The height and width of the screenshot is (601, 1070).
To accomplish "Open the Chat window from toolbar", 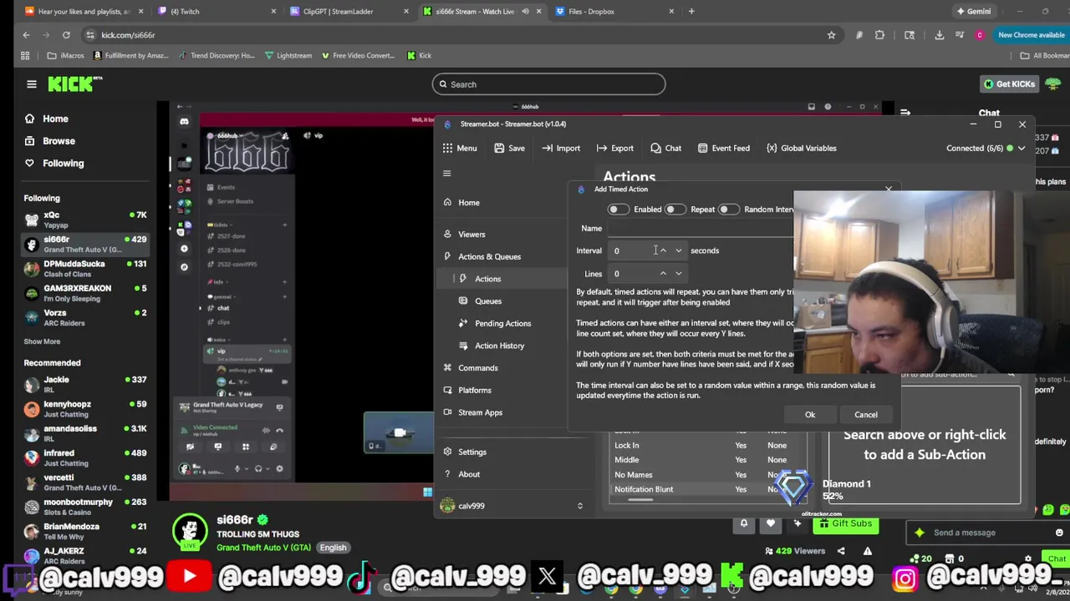I will pos(665,149).
